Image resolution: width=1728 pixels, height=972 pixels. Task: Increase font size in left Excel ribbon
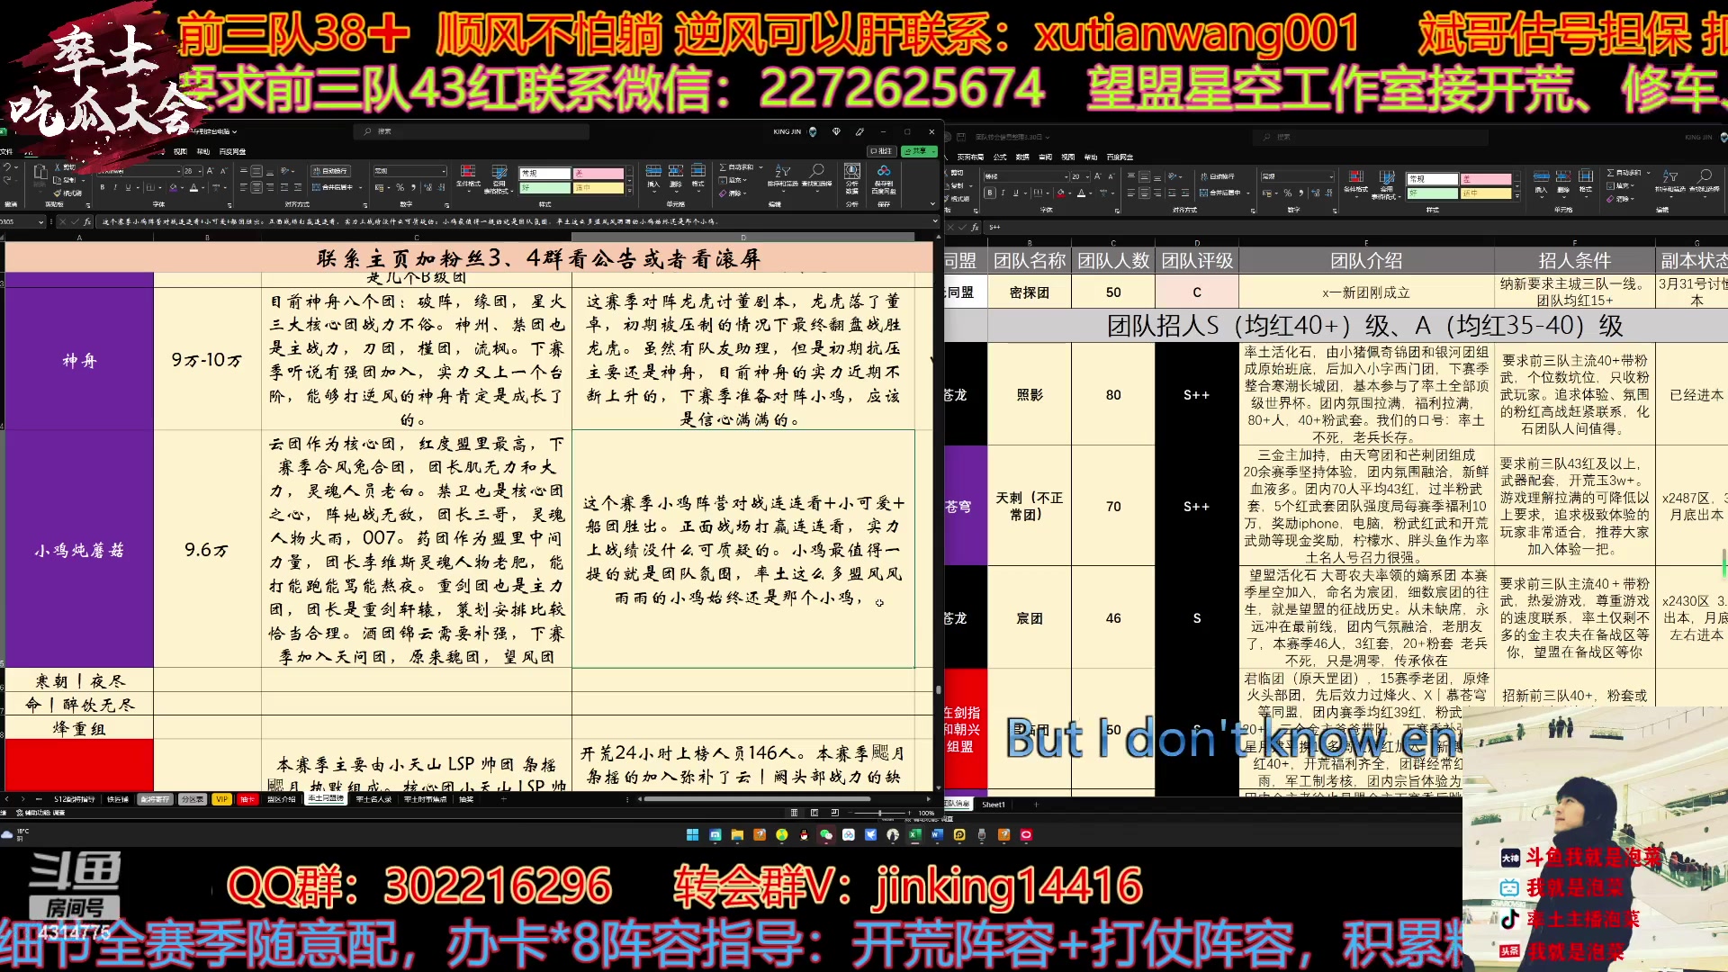click(210, 171)
